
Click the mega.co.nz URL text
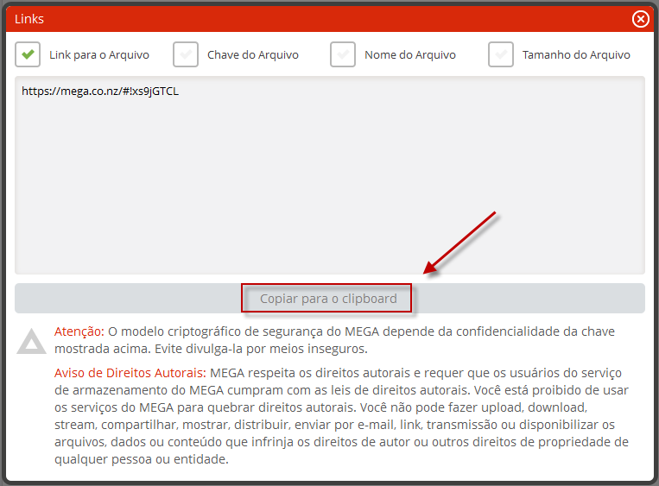coord(100,91)
